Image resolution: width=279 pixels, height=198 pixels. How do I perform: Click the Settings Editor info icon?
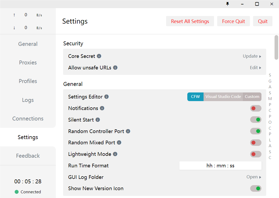click(106, 97)
